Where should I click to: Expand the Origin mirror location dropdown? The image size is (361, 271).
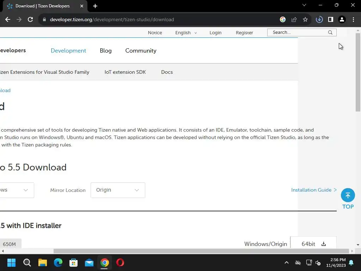(x=118, y=190)
